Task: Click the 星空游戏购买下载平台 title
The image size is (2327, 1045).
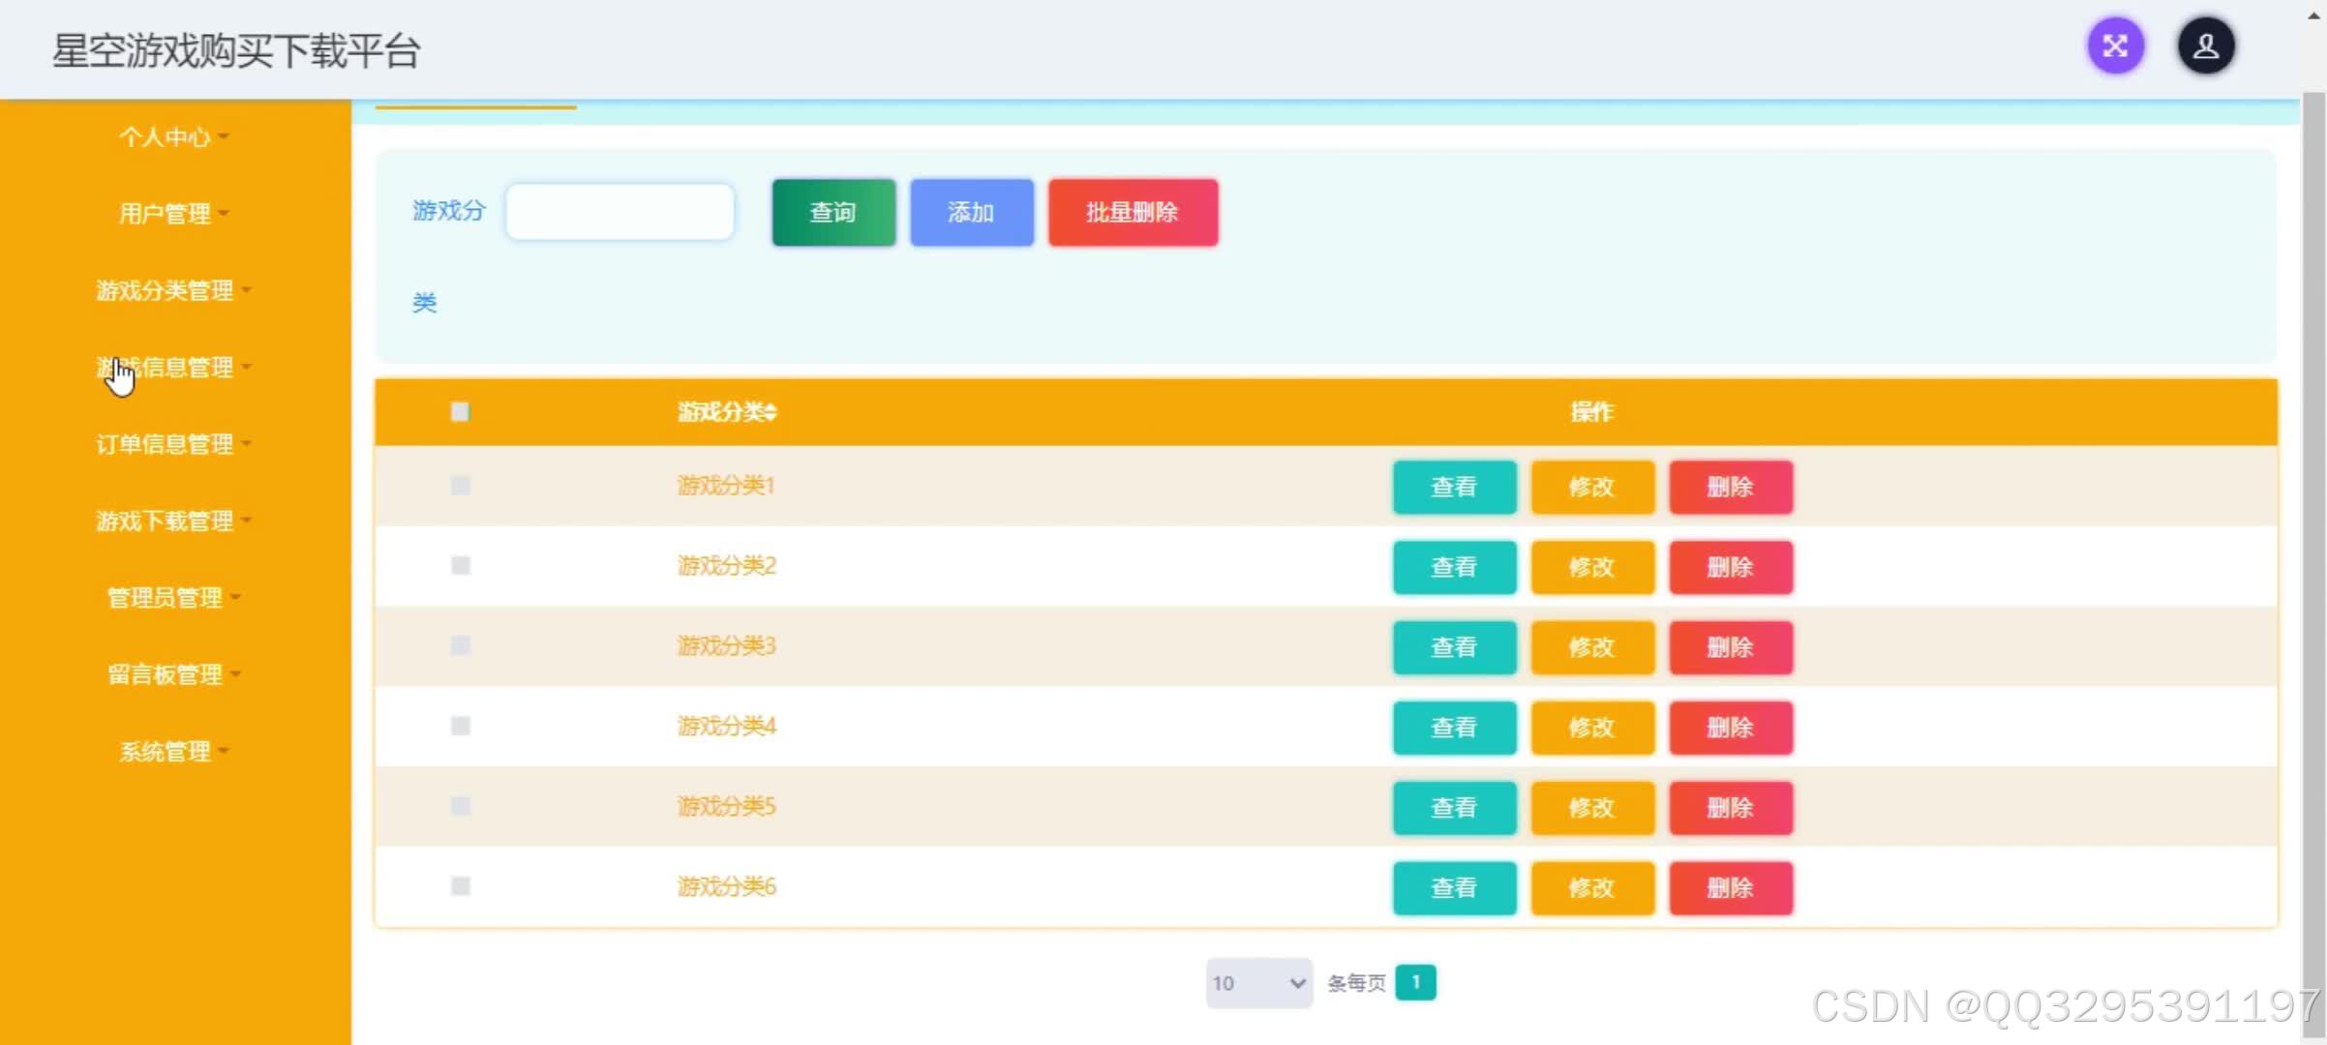Action: coord(236,50)
